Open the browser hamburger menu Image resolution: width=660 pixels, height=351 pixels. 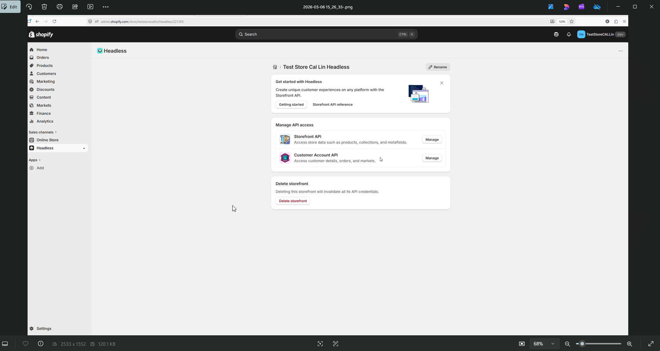[624, 21]
